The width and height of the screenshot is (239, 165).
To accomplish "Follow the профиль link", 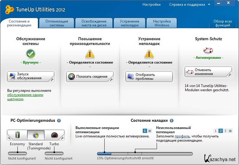I will (x=182, y=136).
